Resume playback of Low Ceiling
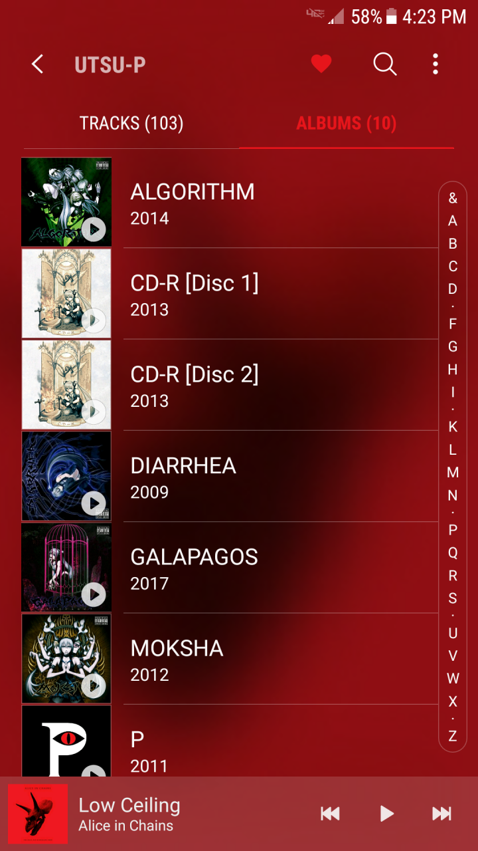The width and height of the screenshot is (478, 851). tap(386, 814)
